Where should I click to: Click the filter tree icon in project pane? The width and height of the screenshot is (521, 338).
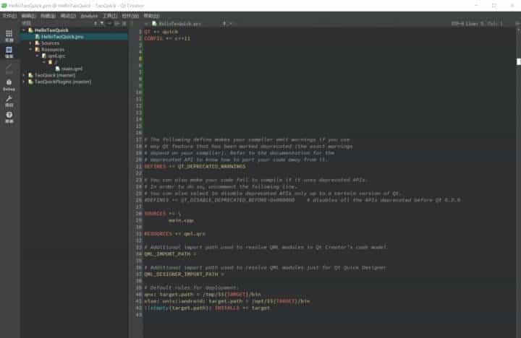tap(102, 24)
